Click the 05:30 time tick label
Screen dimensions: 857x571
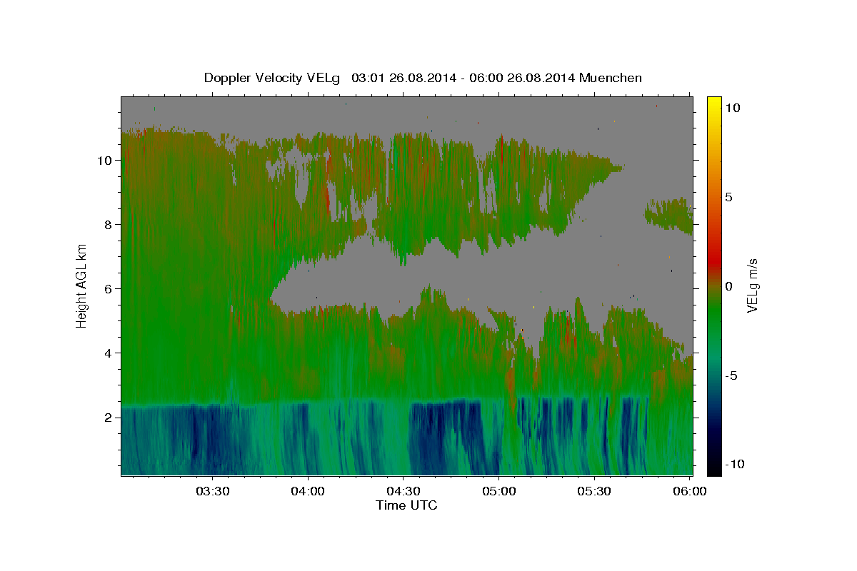pyautogui.click(x=595, y=492)
